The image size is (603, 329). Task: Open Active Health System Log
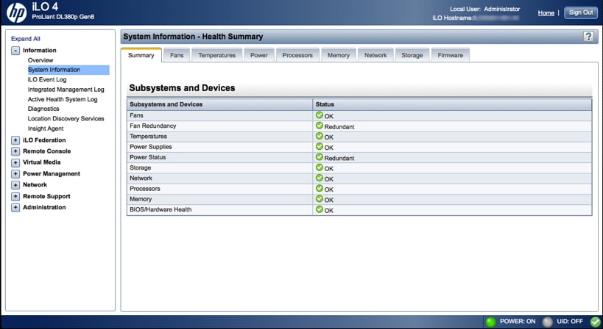coord(63,99)
